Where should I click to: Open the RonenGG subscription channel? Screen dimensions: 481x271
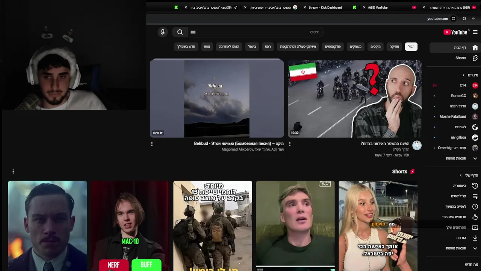(454, 96)
